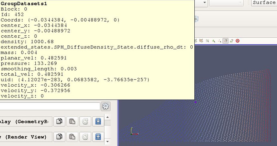Image resolution: width=277 pixels, height=146 pixels.
Task: Click the properties search input field
Action: click(50, 106)
